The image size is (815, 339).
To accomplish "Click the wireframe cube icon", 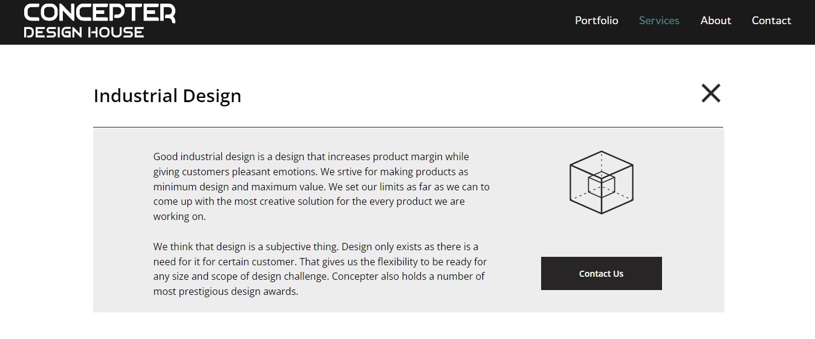I will (601, 182).
